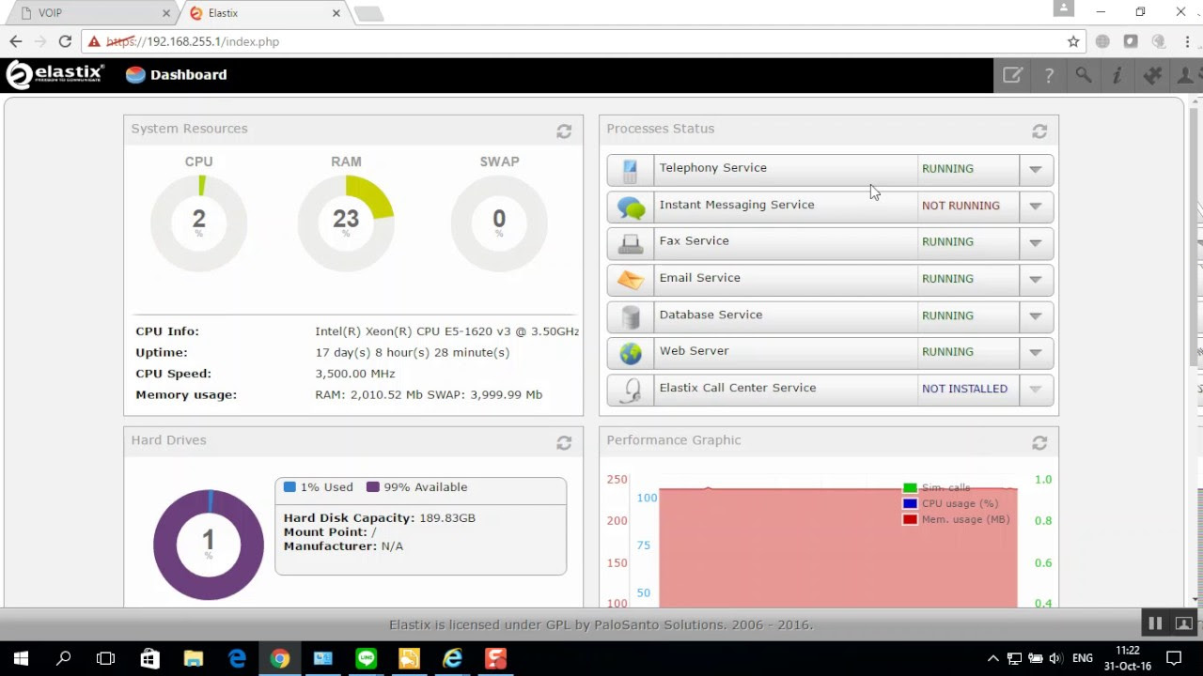Screen dimensions: 1203x676
Task: Click the uptime value '17 day(s) 8 hour(s) 28 minute(s)'
Action: 413,353
